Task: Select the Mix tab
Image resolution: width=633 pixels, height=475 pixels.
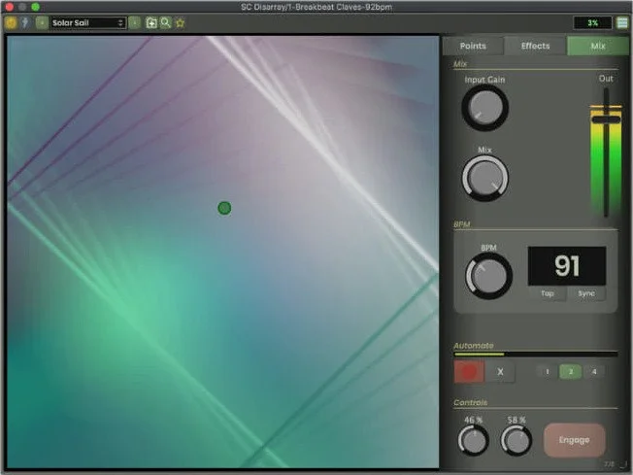Action: [598, 46]
